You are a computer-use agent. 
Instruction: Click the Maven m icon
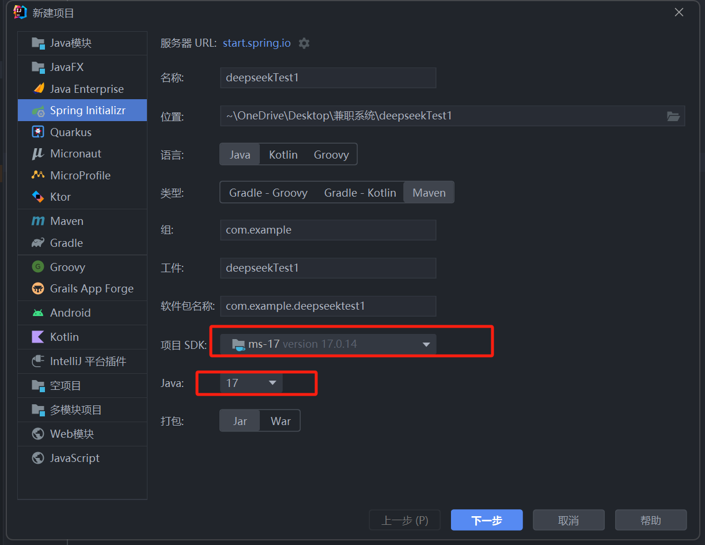click(38, 221)
